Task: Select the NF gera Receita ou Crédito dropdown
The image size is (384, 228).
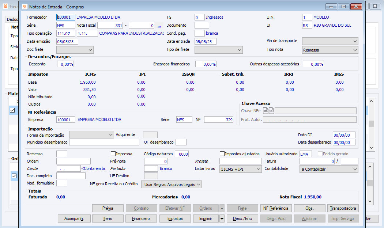Action: pyautogui.click(x=172, y=185)
